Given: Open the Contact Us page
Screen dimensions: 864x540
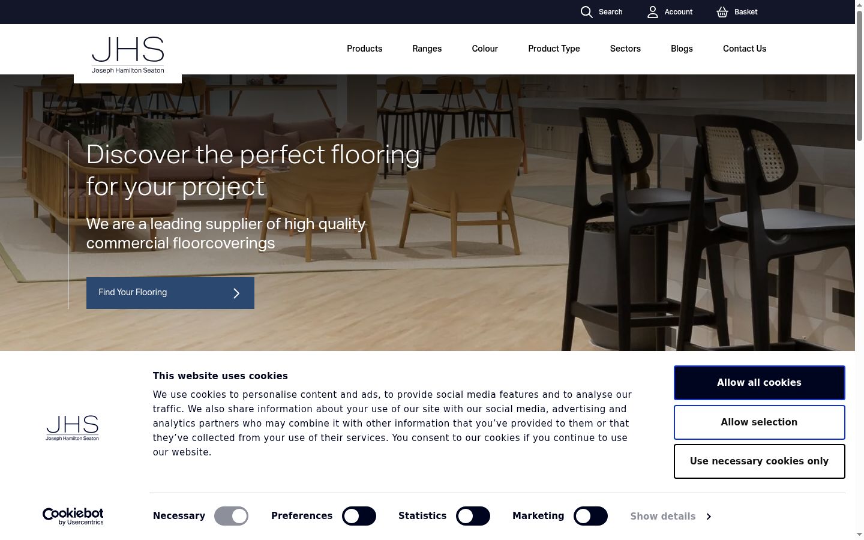Looking at the screenshot, I should click(x=745, y=49).
